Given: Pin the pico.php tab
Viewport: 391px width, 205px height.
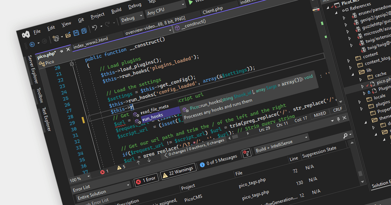Looking at the screenshot, I should tap(61, 51).
